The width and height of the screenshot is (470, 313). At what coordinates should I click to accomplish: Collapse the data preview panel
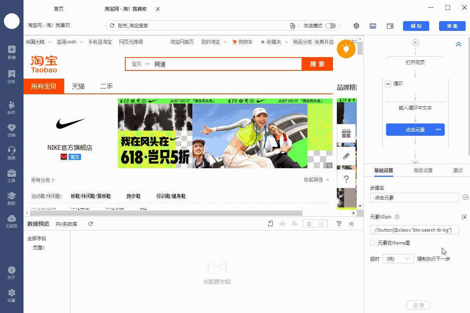click(x=351, y=224)
